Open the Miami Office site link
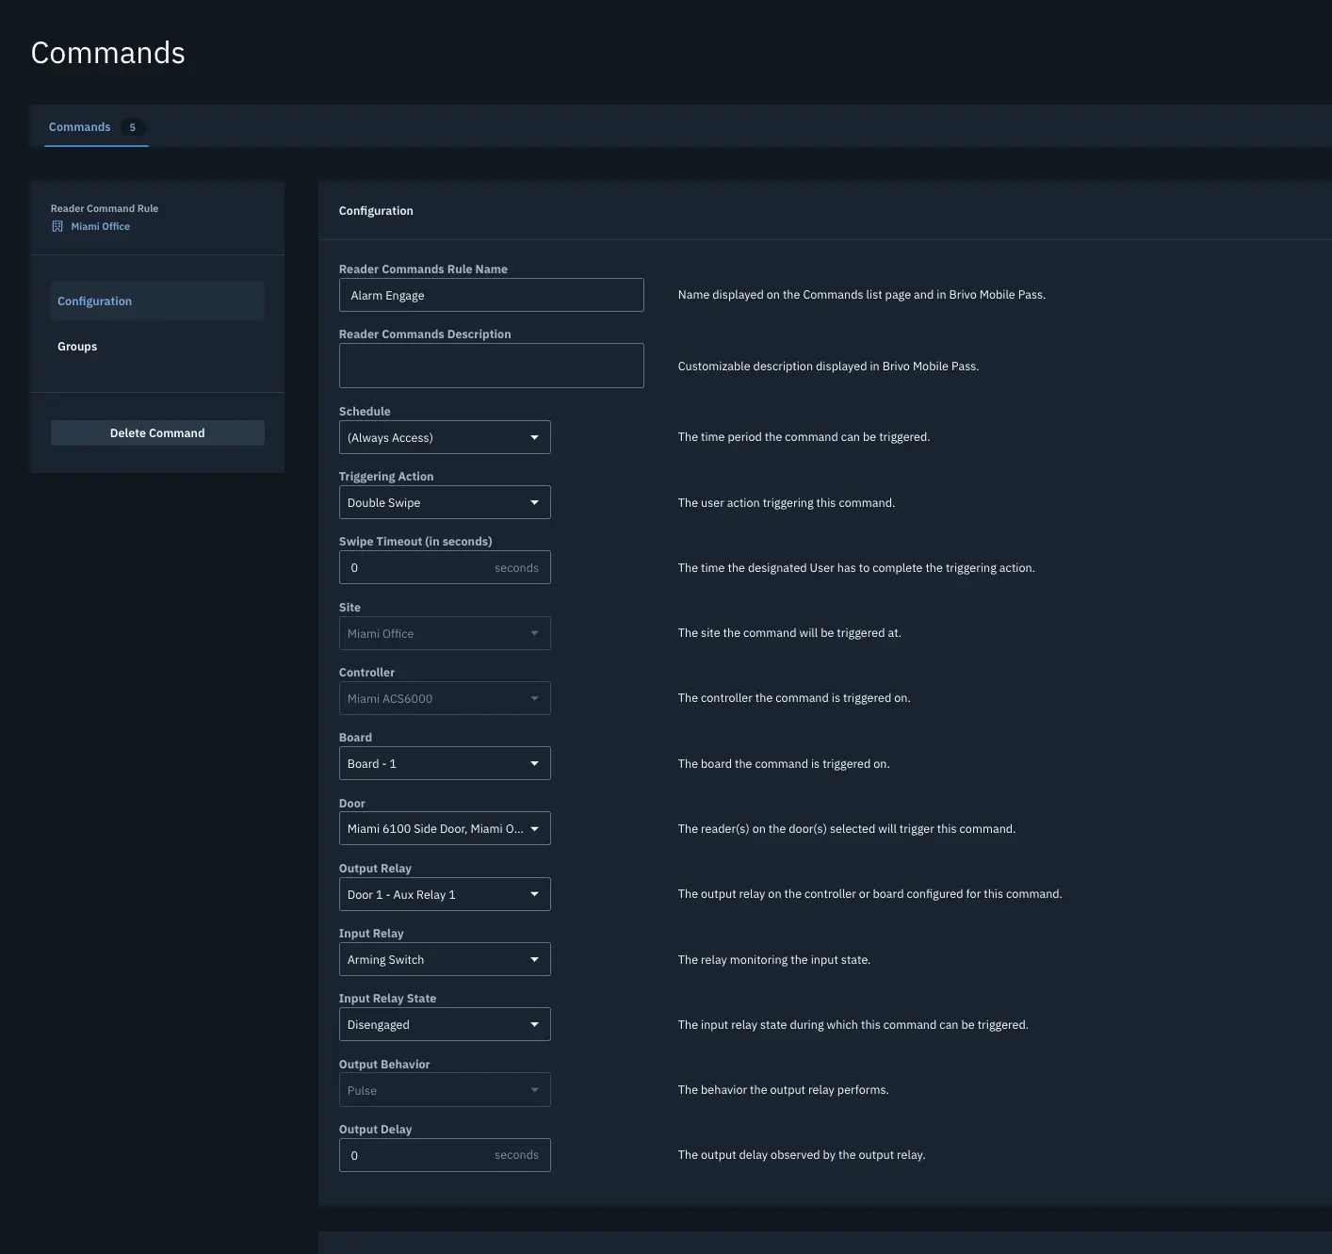This screenshot has height=1254, width=1332. click(101, 226)
